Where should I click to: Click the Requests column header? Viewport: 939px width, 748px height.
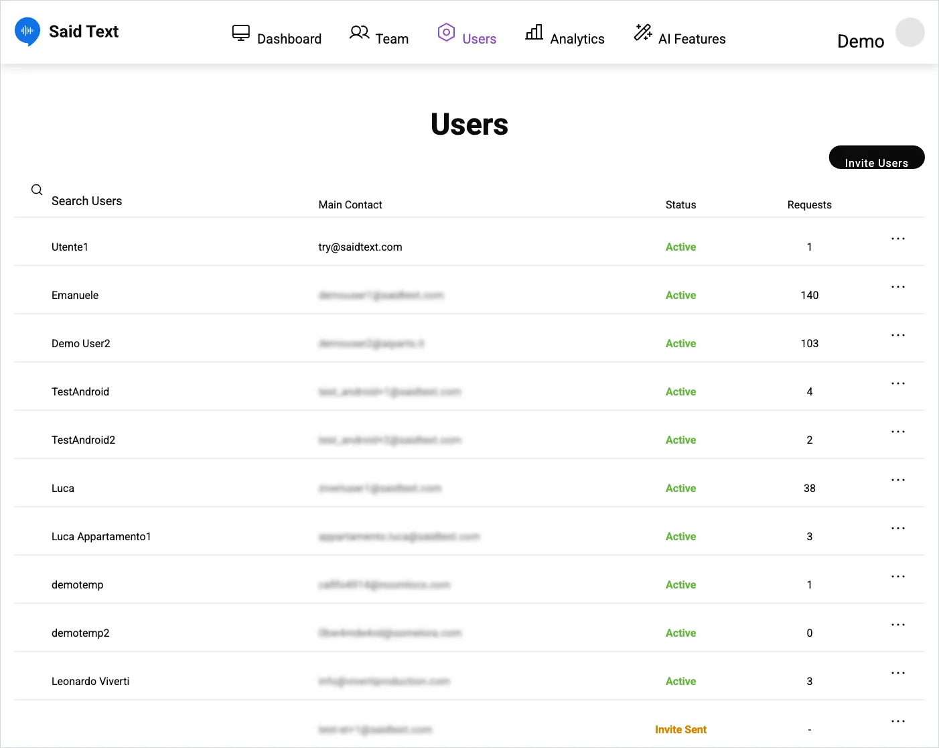tap(809, 204)
